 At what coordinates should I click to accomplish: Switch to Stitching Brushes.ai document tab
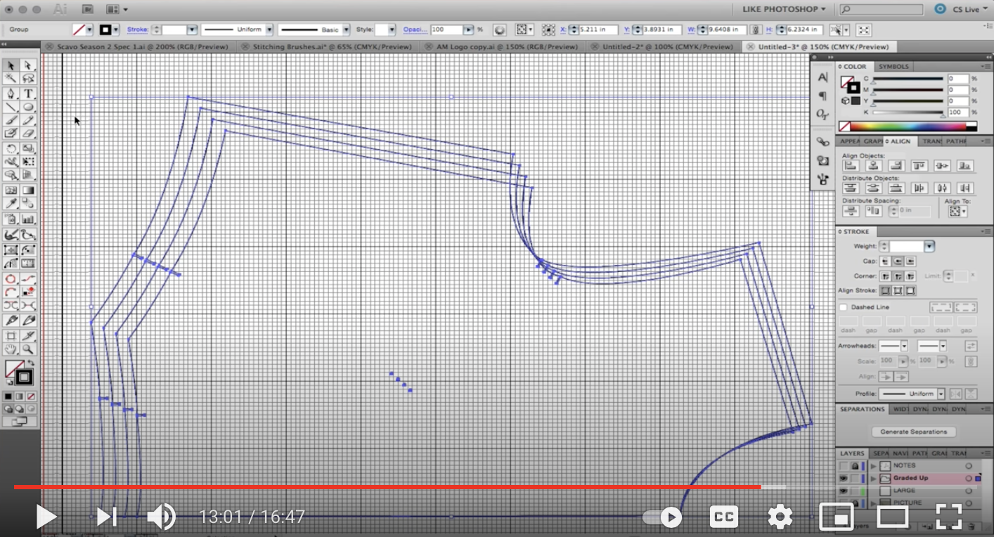coord(325,47)
